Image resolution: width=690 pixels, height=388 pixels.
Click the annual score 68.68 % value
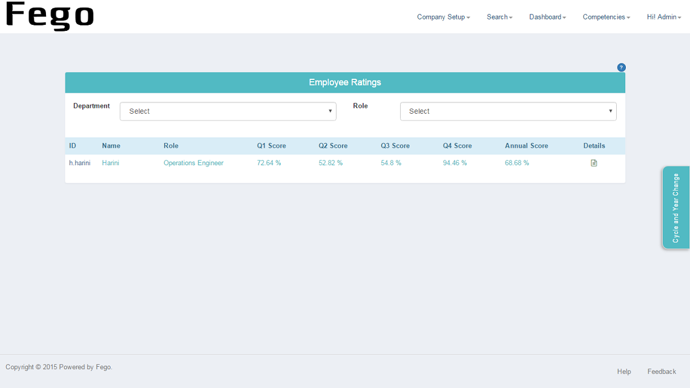[517, 163]
